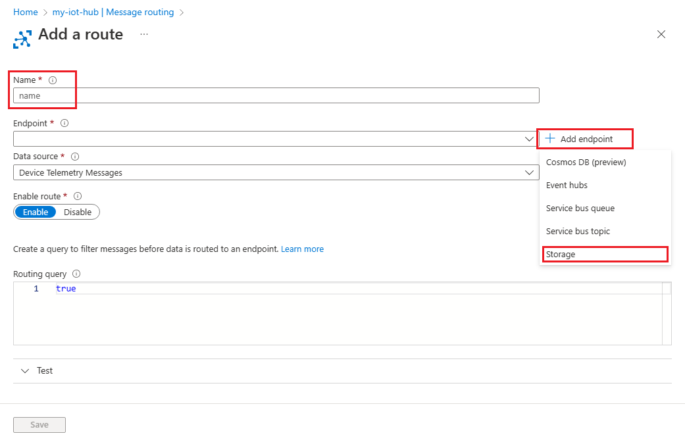The image size is (685, 446).
Task: Set route toggle to Disable
Action: point(78,212)
